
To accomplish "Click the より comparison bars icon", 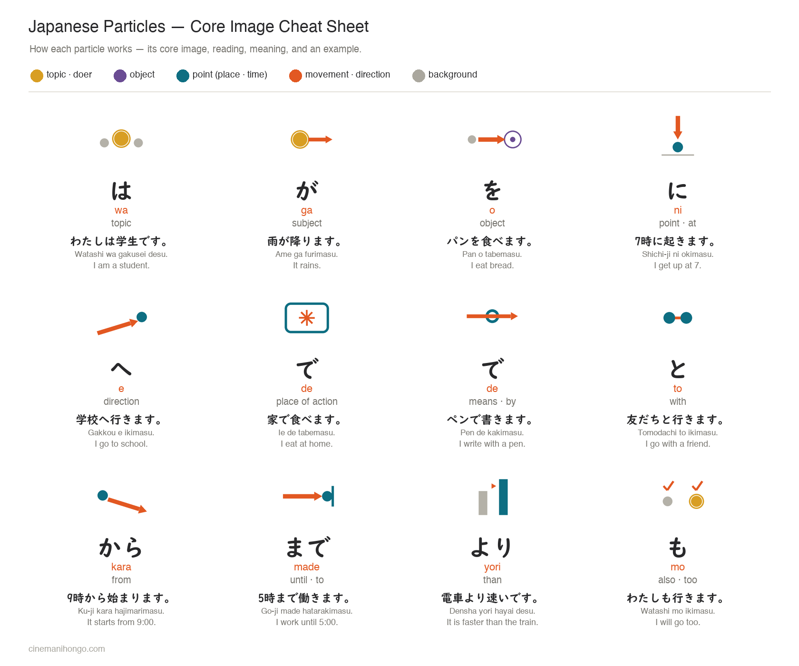I will click(493, 497).
